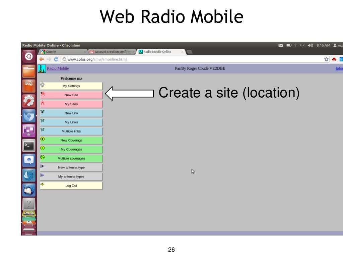Switch to Account creation confirmation tab

pos(112,52)
